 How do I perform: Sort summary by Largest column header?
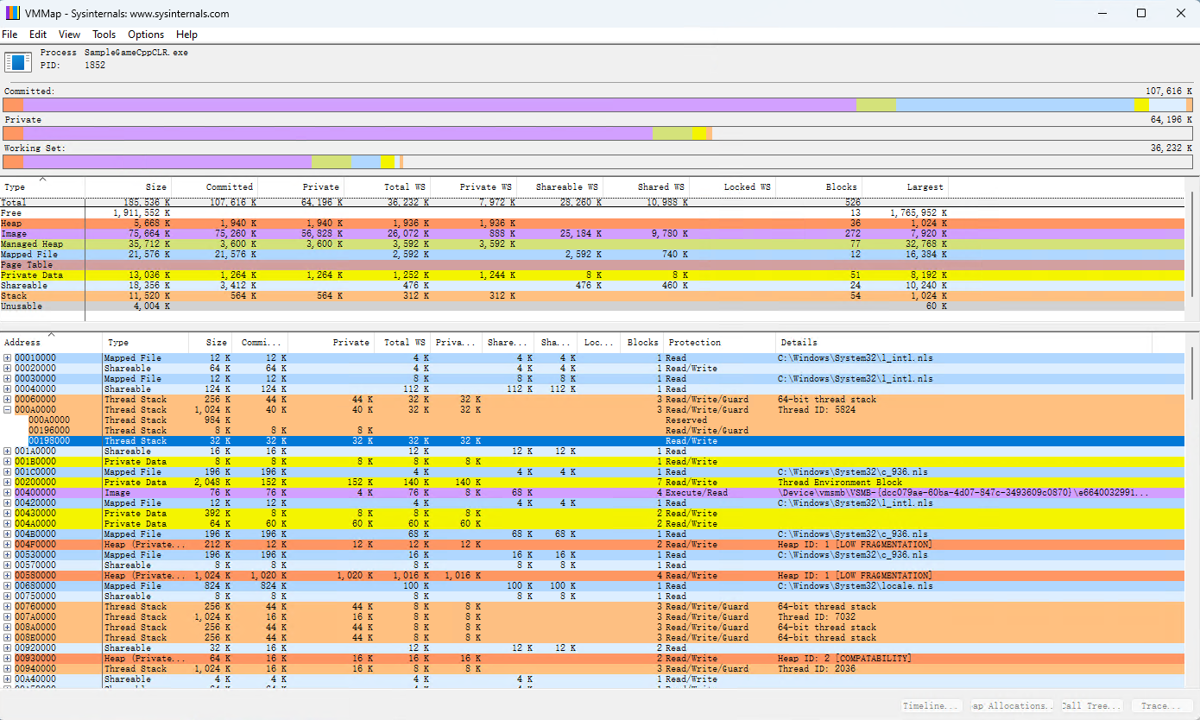click(905, 186)
